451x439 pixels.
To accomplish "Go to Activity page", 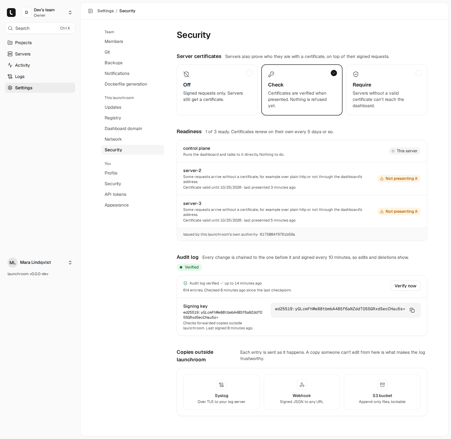I will tap(40, 65).
